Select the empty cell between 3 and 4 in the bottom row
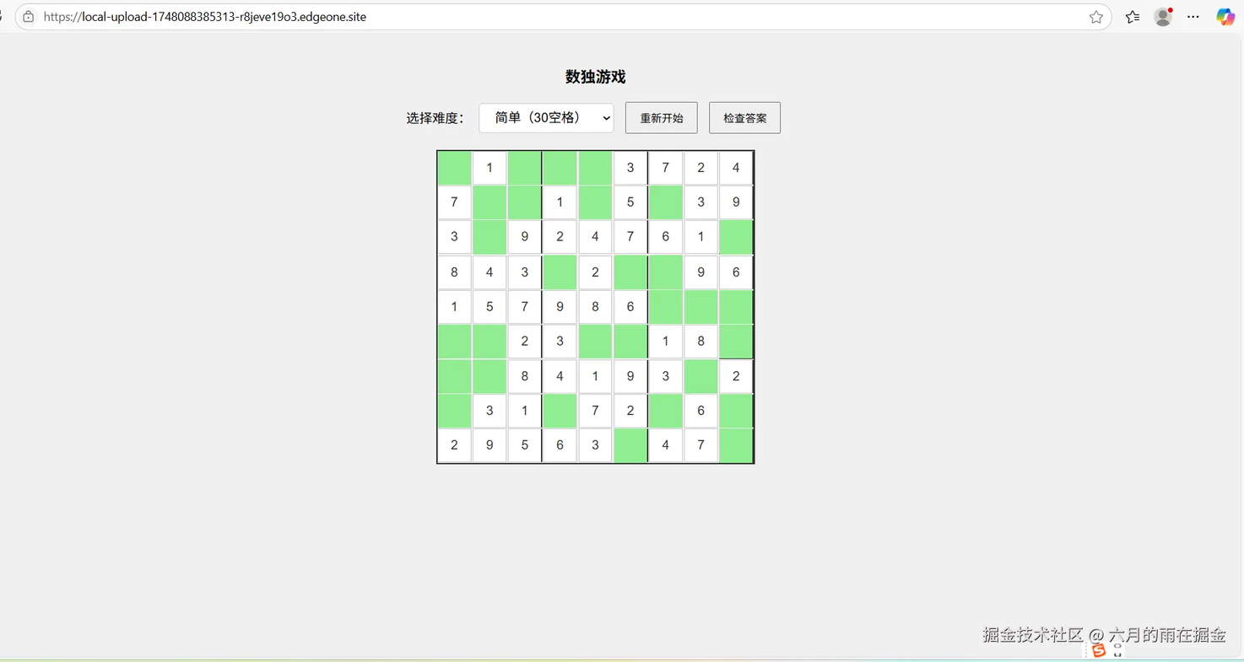 630,445
